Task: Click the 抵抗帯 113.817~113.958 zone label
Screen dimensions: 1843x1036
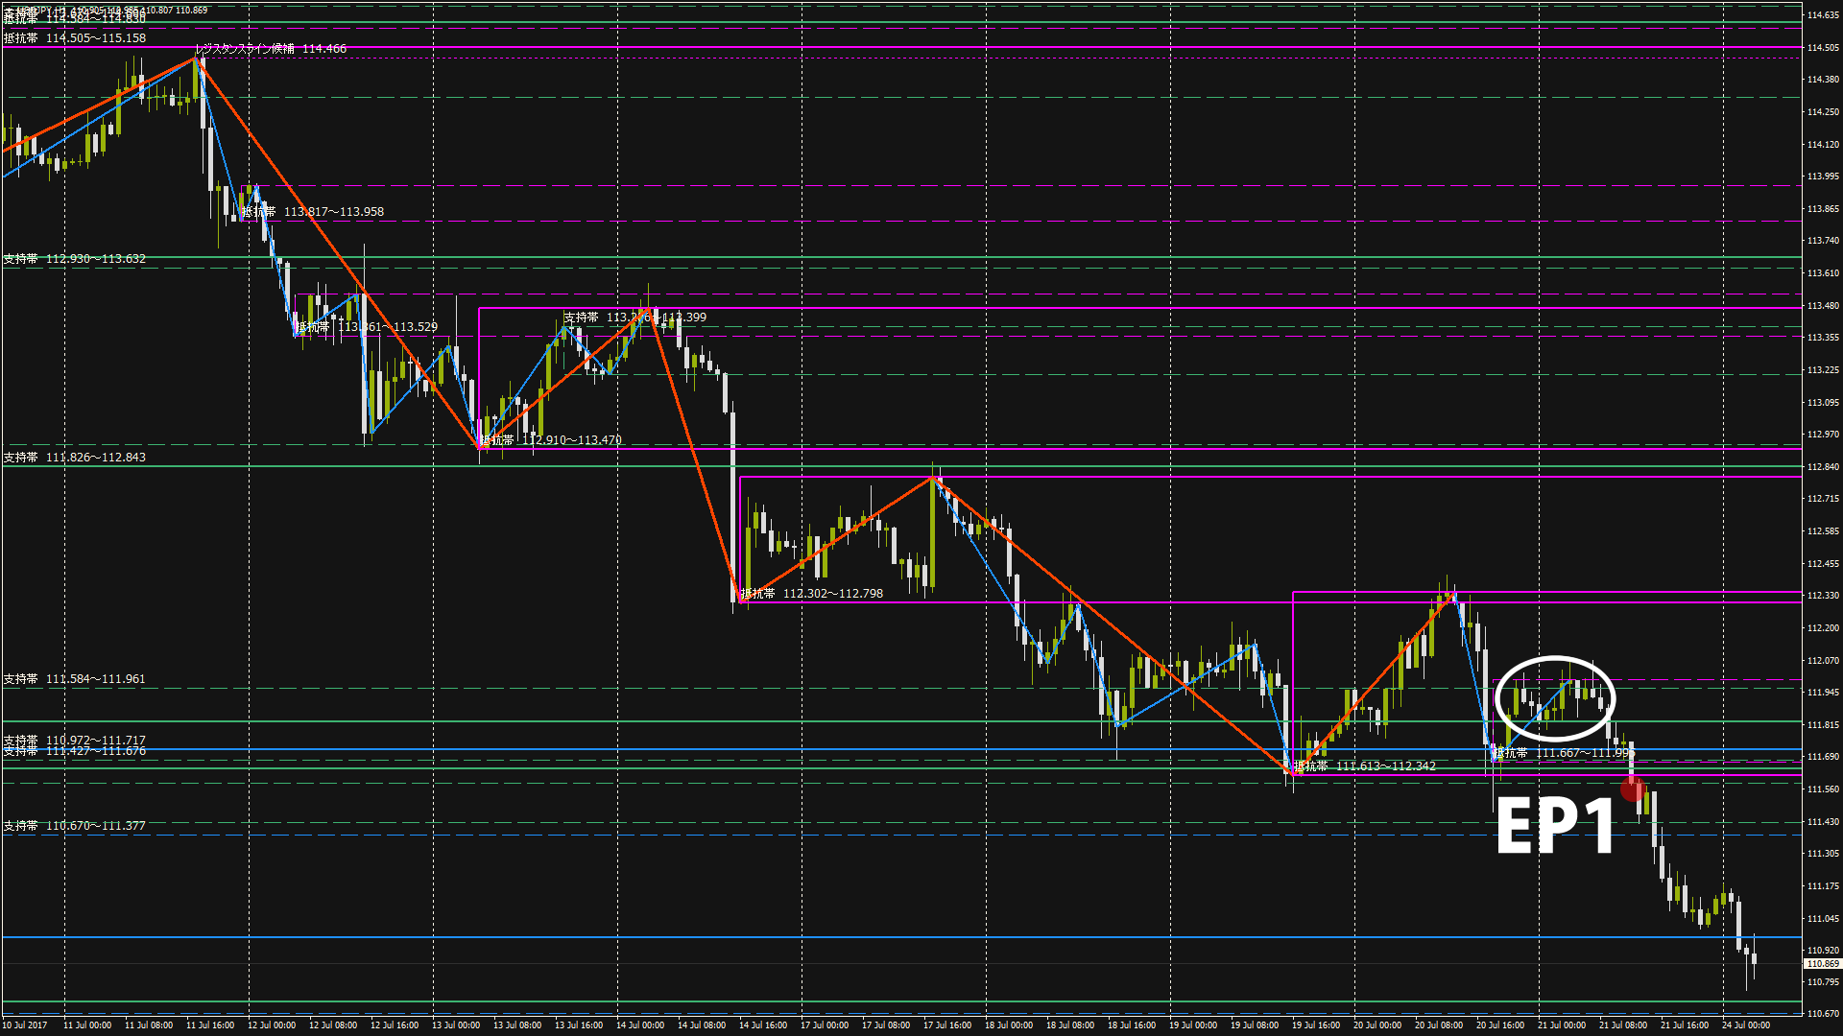Action: click(312, 212)
